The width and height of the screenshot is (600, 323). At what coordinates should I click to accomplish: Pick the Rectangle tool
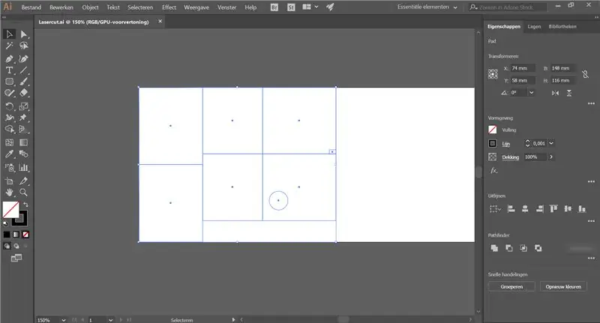tap(10, 82)
